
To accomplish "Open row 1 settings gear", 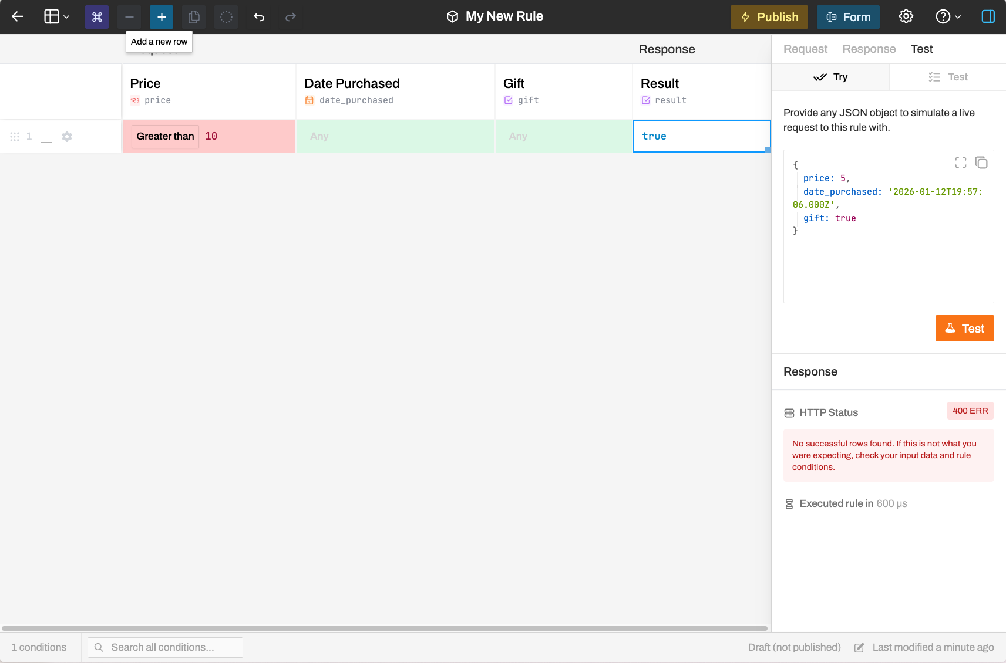I will coord(67,137).
